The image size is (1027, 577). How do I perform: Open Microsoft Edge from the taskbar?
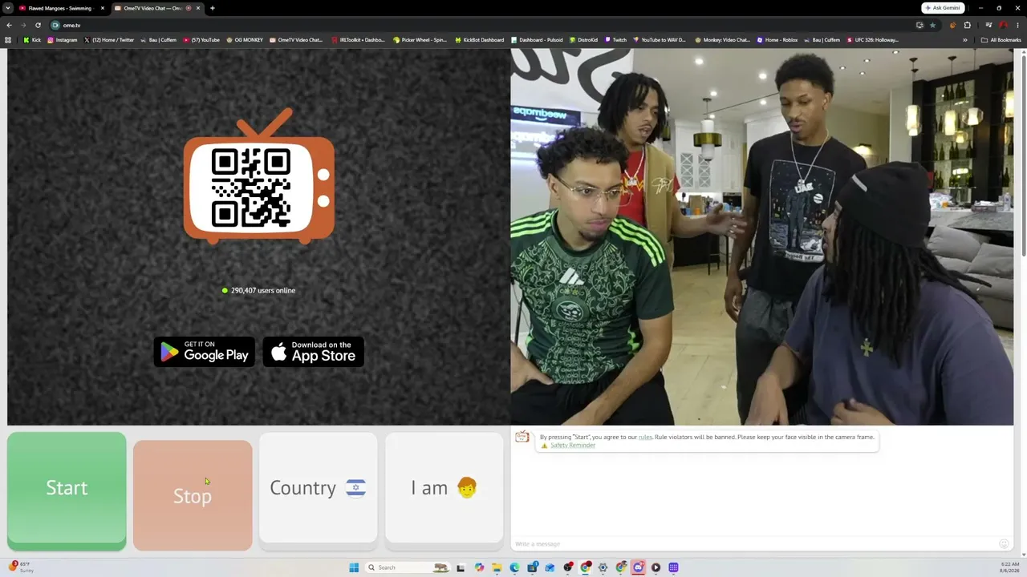pyautogui.click(x=514, y=567)
